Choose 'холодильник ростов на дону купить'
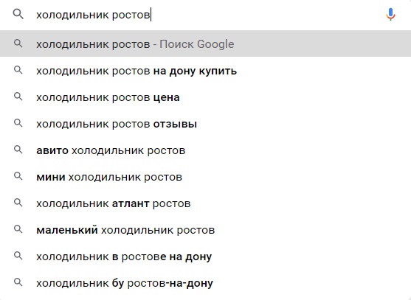This screenshot has height=300, width=411. pos(205,70)
